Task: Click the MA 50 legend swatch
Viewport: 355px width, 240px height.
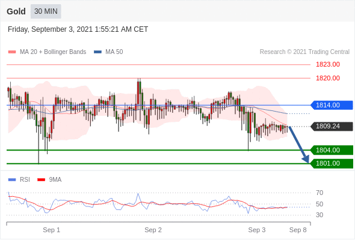Action: click(x=97, y=52)
